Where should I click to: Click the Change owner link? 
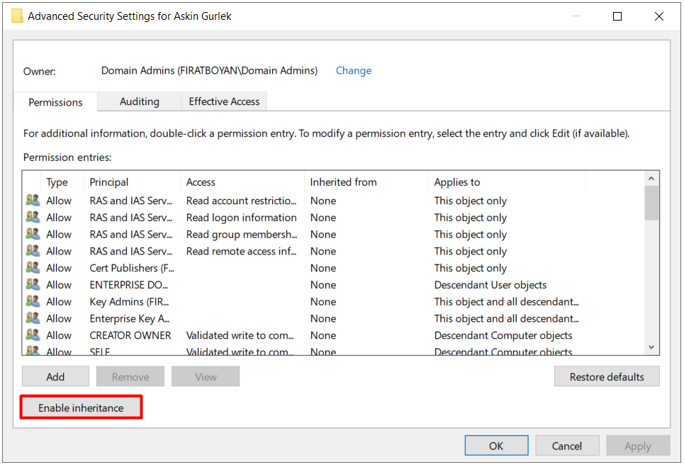(354, 71)
